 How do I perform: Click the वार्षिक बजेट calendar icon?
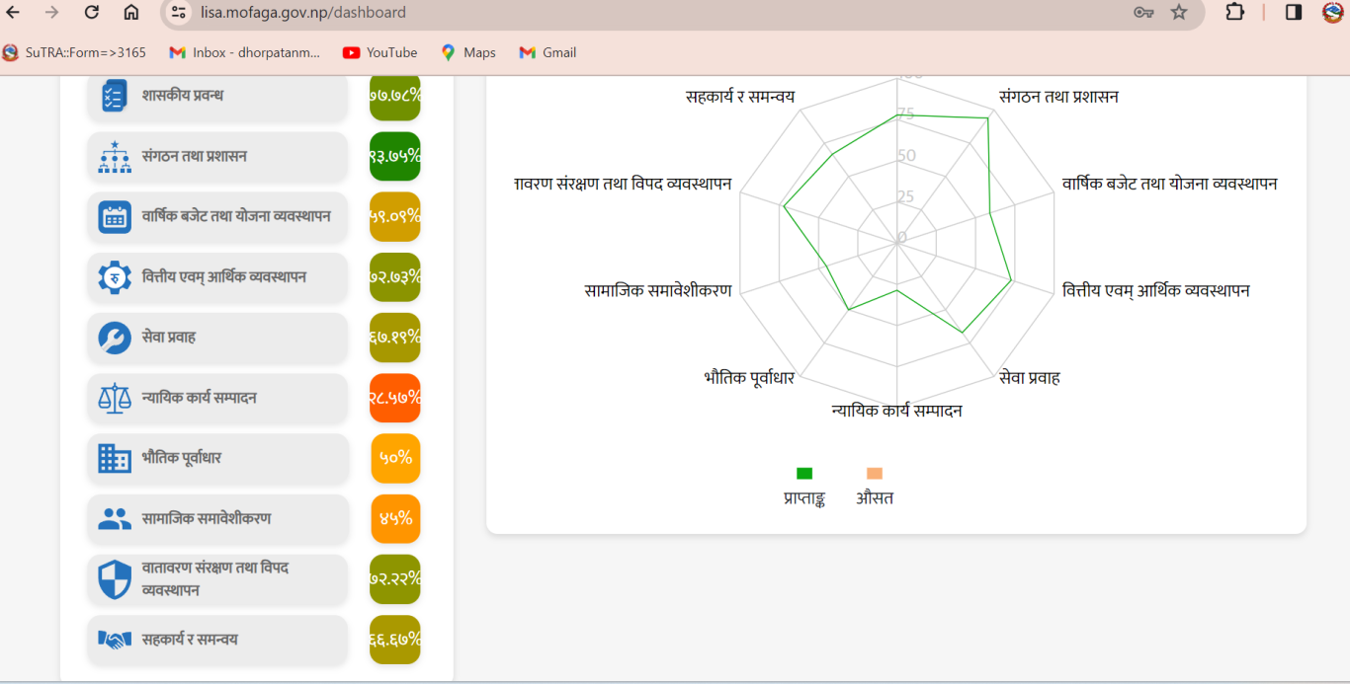(x=115, y=217)
